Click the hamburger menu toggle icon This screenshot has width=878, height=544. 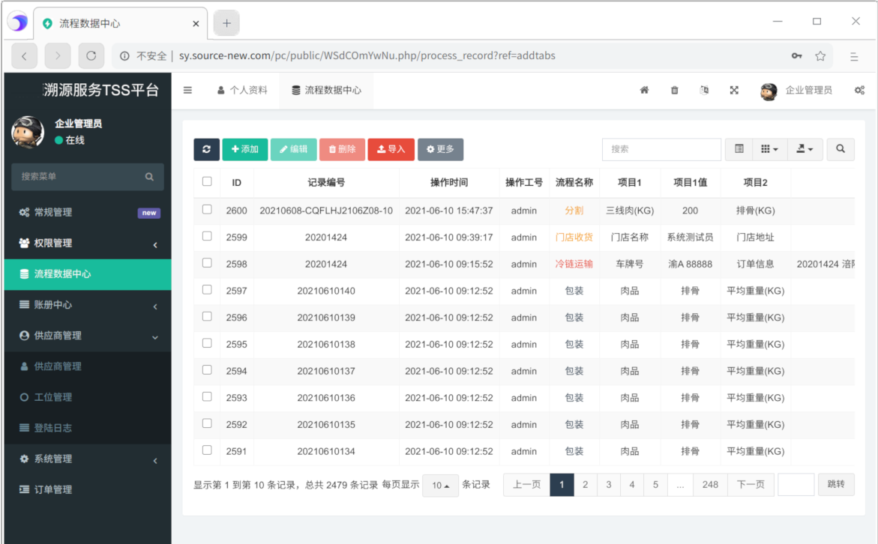coord(187,90)
